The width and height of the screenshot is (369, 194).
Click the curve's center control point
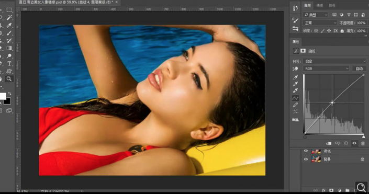tap(332, 102)
